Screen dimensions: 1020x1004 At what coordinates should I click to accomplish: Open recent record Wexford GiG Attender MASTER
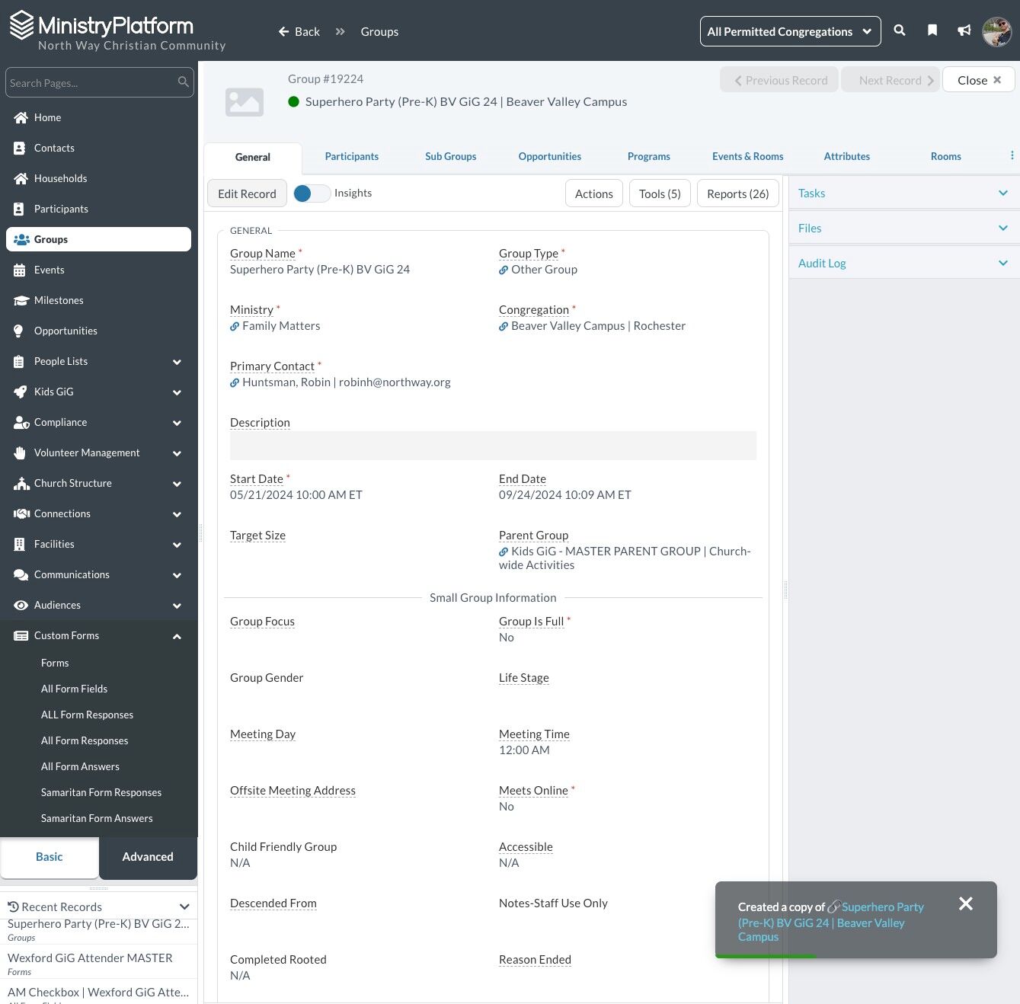(90, 958)
